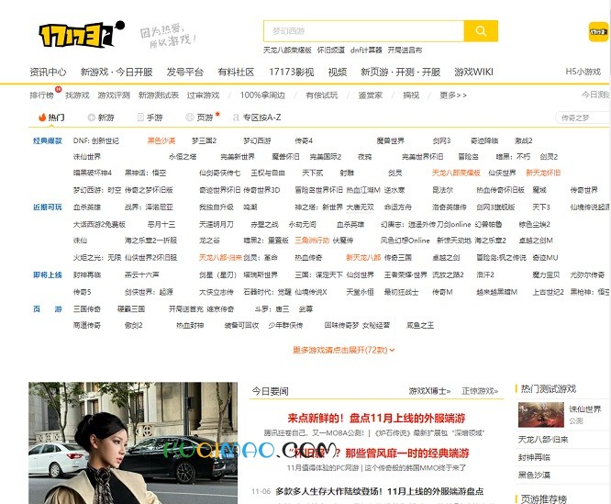Open 视频 in the navigation bar
The height and width of the screenshot is (504, 611).
pyautogui.click(x=337, y=73)
